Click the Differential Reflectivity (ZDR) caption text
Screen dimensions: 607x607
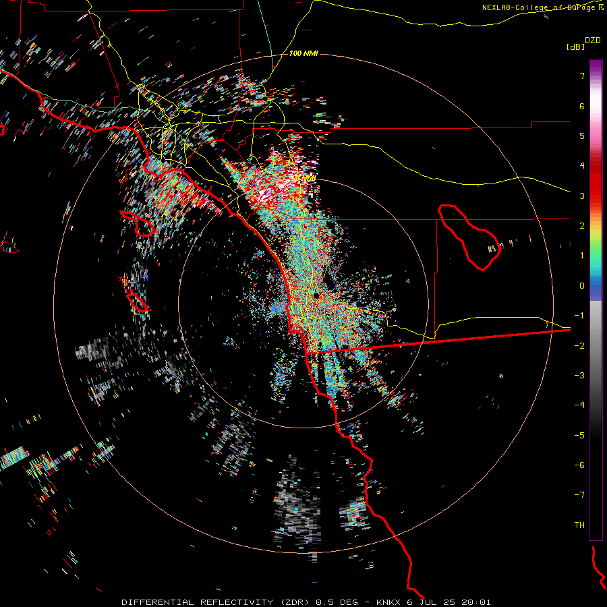pyautogui.click(x=216, y=602)
